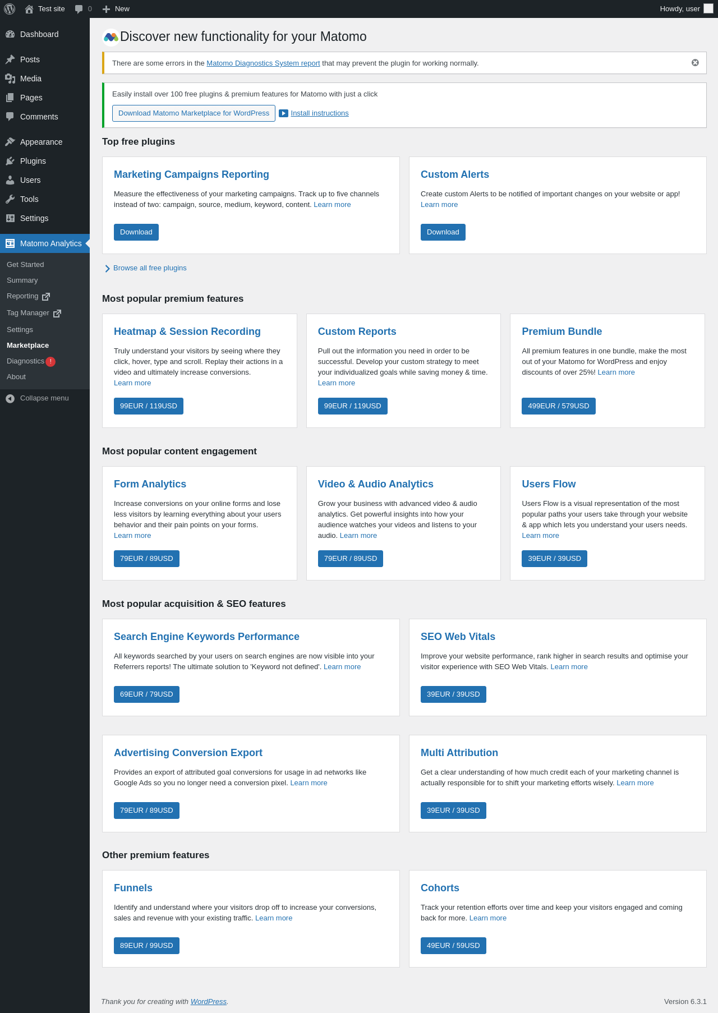The height and width of the screenshot is (1013, 718).
Task: Click the Dashboard gauge icon
Action: pos(10,34)
